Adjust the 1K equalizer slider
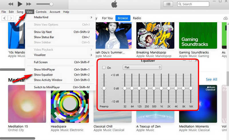The width and height of the screenshot is (229, 140). click(x=161, y=88)
